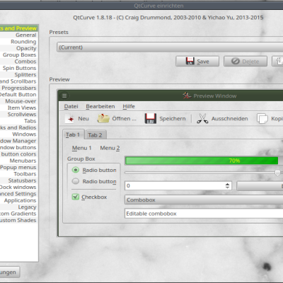Image resolution: width=283 pixels, height=283 pixels.
Task: Open the Preview Window menu icon
Action: click(64, 96)
